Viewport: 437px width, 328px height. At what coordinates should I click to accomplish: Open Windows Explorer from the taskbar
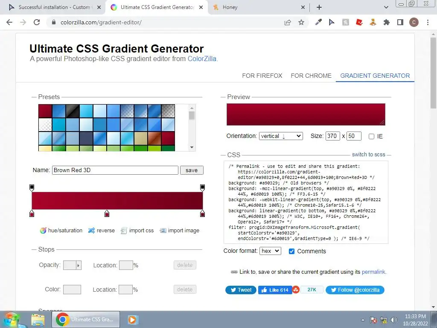click(38, 319)
